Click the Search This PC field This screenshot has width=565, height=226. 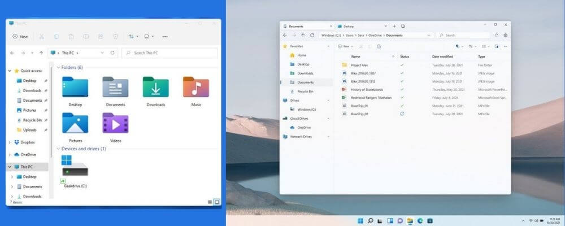coord(169,53)
